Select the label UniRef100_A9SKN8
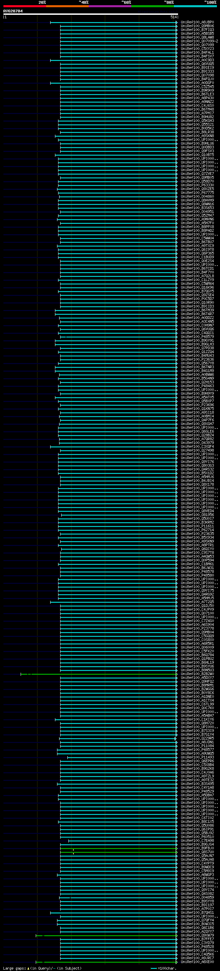Screen dimensions: 220x971 (197, 136)
